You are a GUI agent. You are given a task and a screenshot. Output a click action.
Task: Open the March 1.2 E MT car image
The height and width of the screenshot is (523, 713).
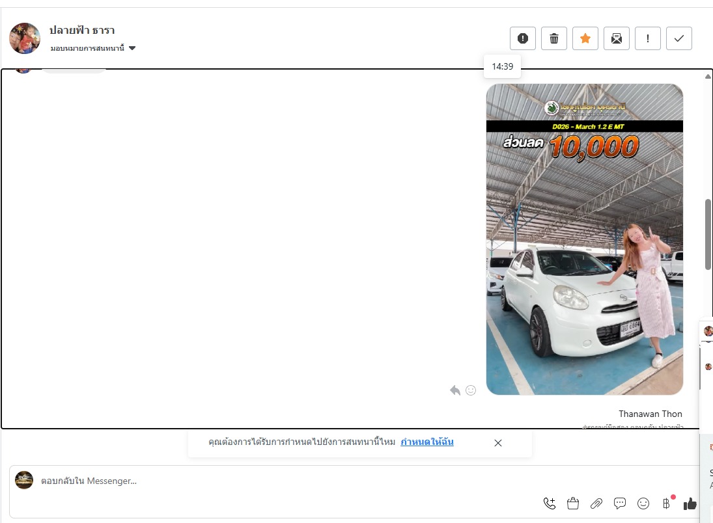584,239
